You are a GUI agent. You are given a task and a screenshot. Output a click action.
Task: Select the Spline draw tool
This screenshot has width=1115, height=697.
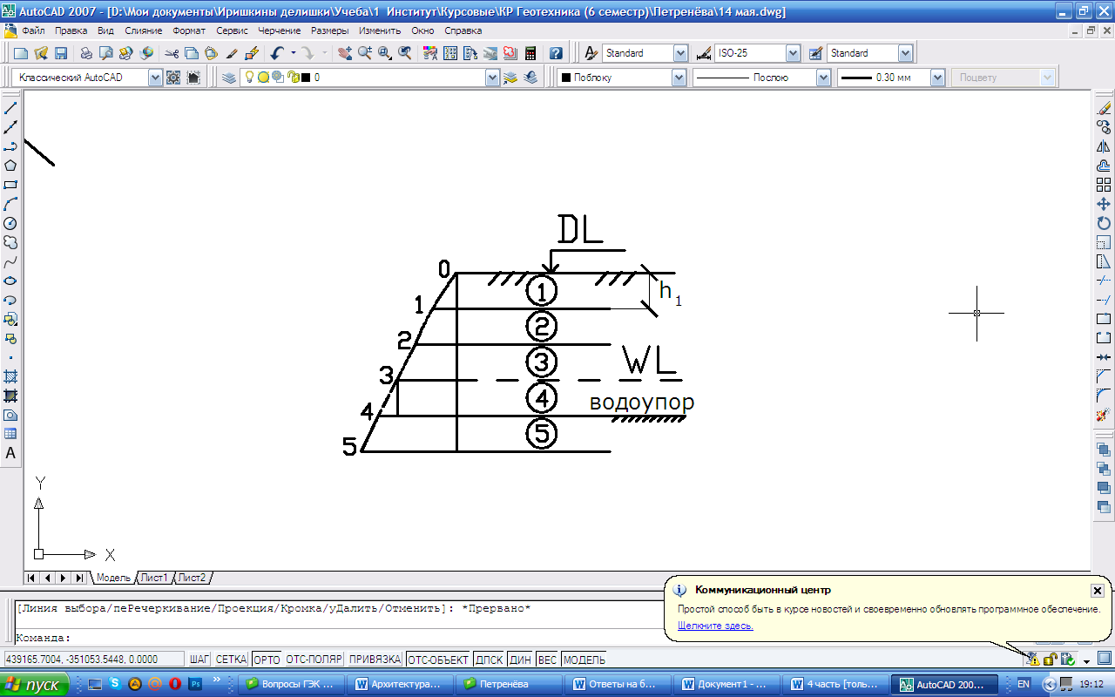click(x=10, y=261)
